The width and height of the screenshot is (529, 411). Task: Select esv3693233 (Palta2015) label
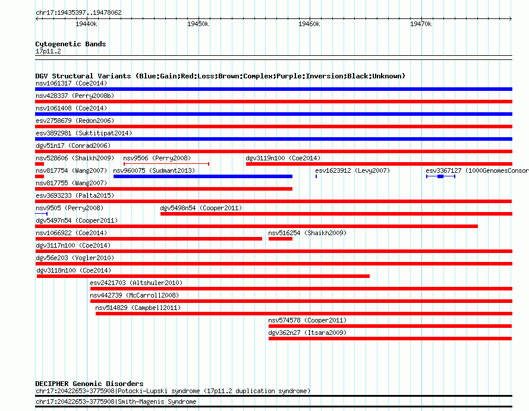(75, 195)
